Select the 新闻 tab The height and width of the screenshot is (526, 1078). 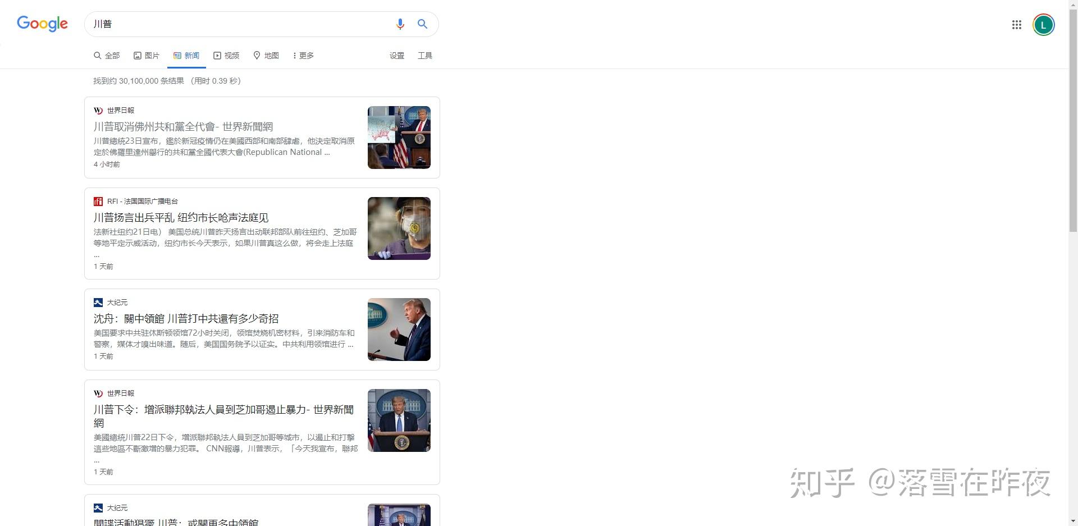(186, 56)
